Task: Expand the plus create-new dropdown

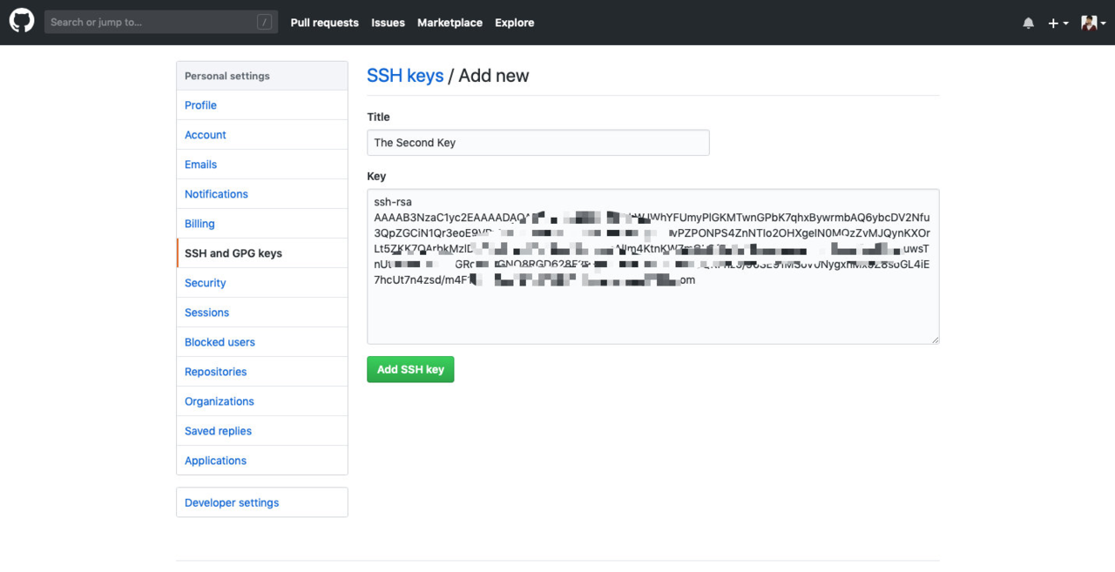Action: pyautogui.click(x=1058, y=24)
